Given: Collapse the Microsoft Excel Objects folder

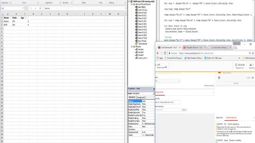Looking at the screenshot, I should click(132, 4).
